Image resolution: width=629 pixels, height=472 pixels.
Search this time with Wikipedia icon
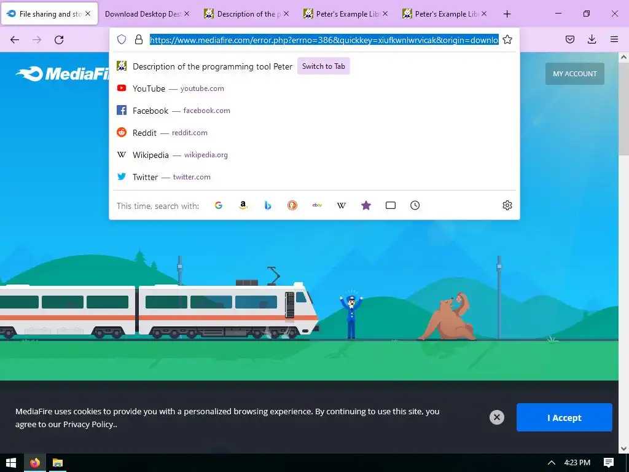pos(342,205)
